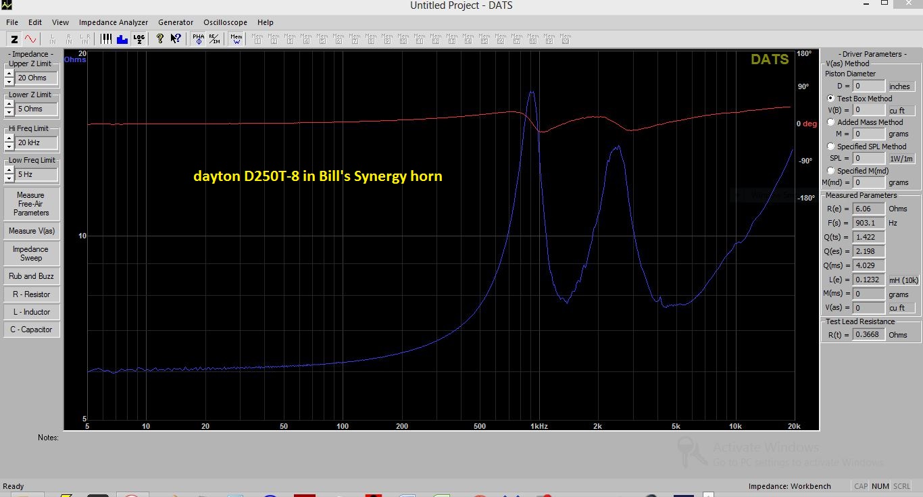The width and height of the screenshot is (923, 497).
Task: Open the Edit menu
Action: click(x=35, y=22)
